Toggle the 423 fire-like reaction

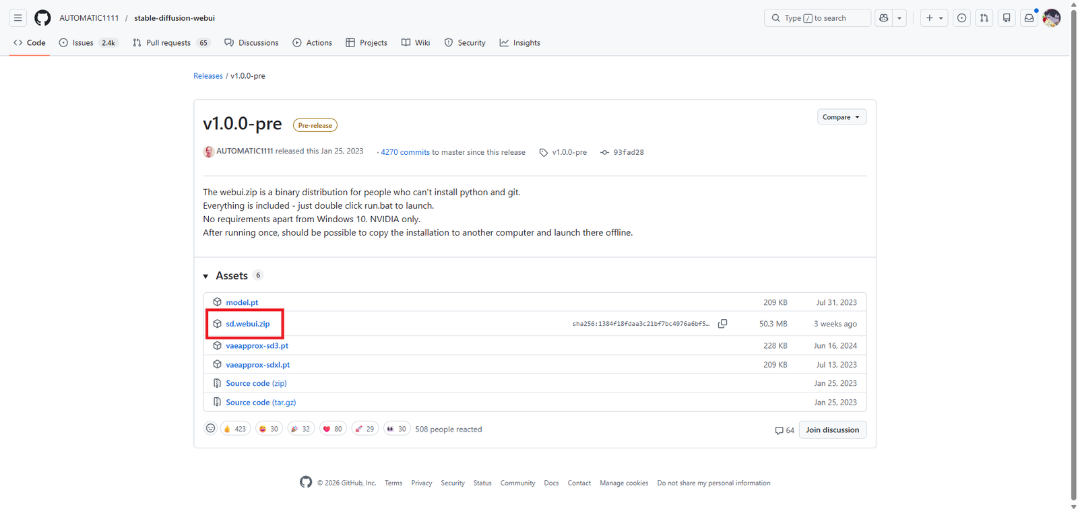(x=235, y=429)
